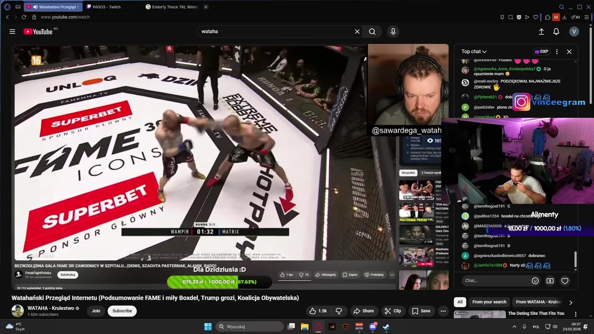The height and width of the screenshot is (334, 594).
Task: Open browser tab search magnifier
Action: tap(562, 7)
